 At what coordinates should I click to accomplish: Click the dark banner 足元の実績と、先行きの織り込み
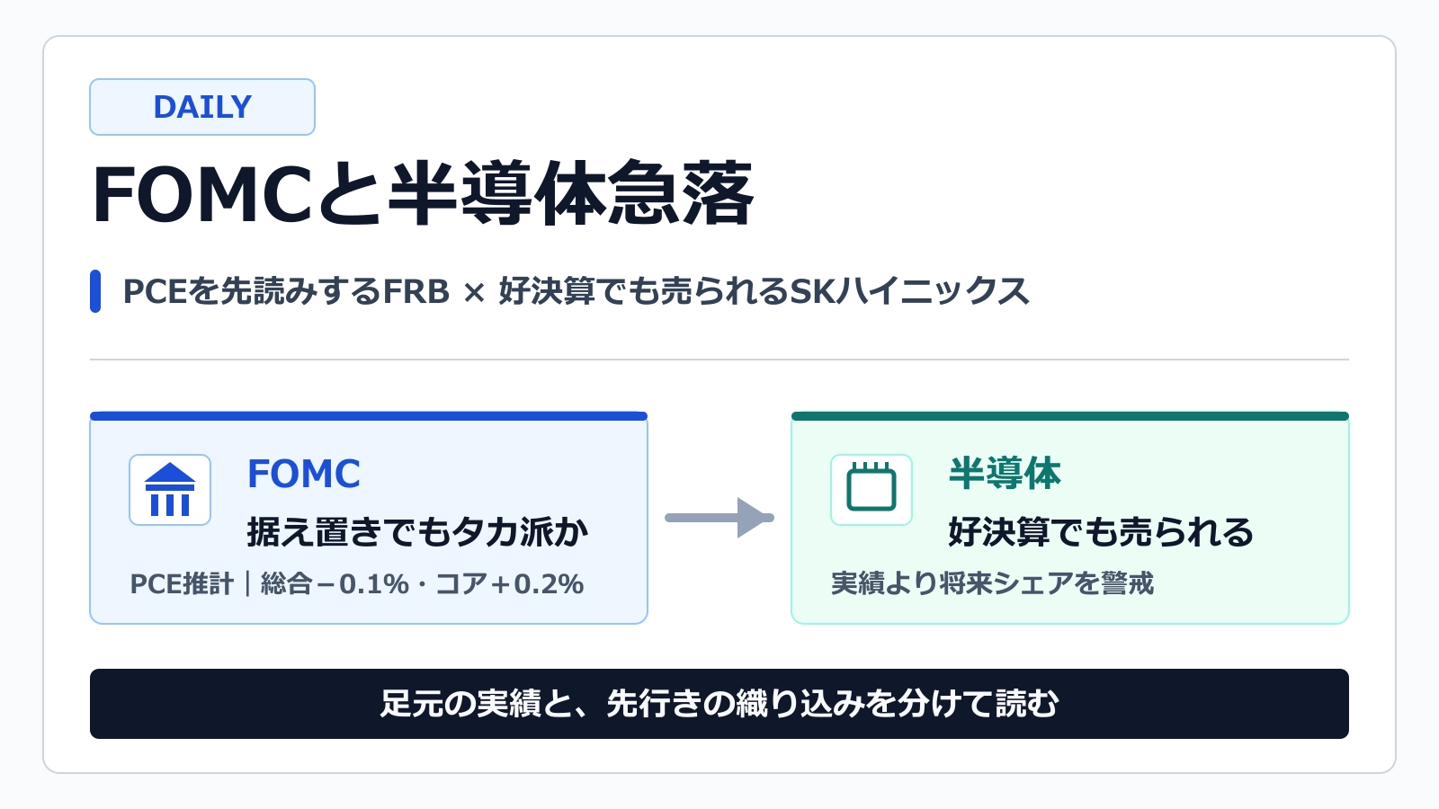[719, 704]
